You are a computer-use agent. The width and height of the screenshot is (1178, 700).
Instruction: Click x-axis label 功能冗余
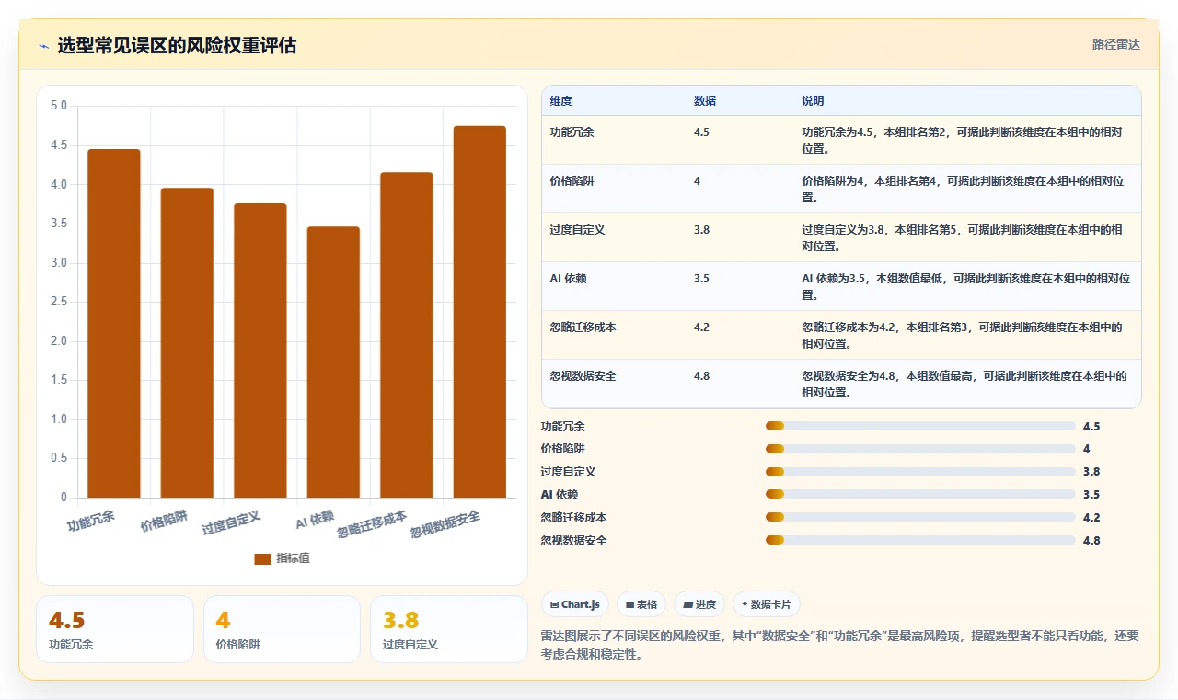[x=91, y=522]
